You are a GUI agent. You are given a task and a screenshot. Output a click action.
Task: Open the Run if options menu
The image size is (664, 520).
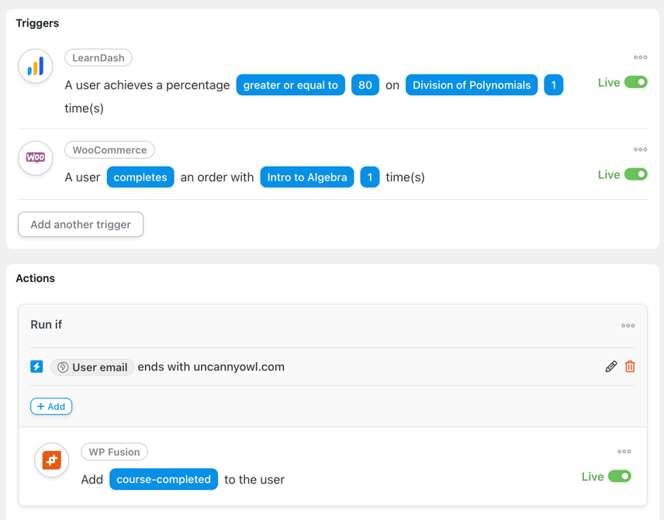click(x=628, y=325)
